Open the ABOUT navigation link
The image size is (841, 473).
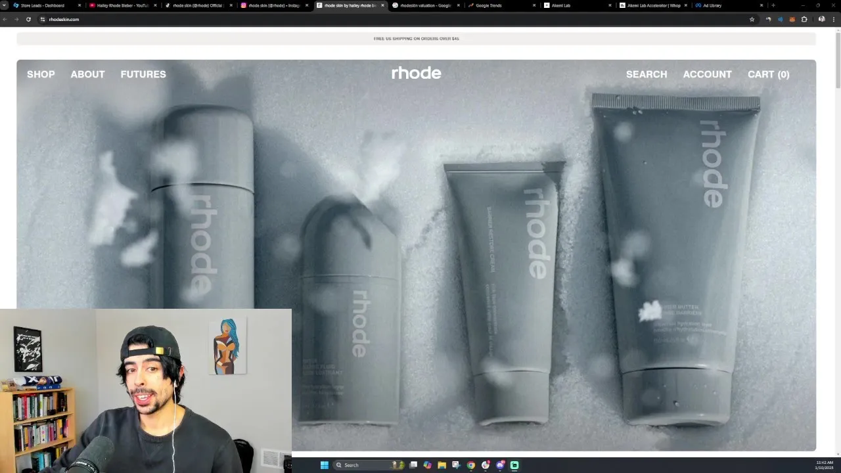point(87,74)
